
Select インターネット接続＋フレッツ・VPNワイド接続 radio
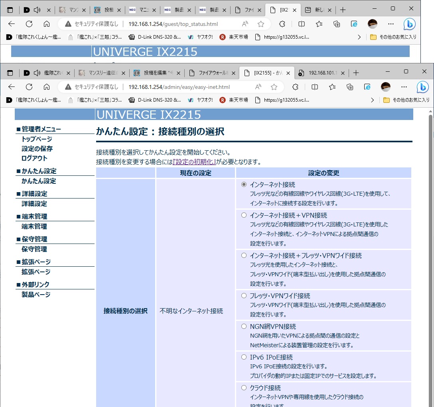(x=244, y=256)
